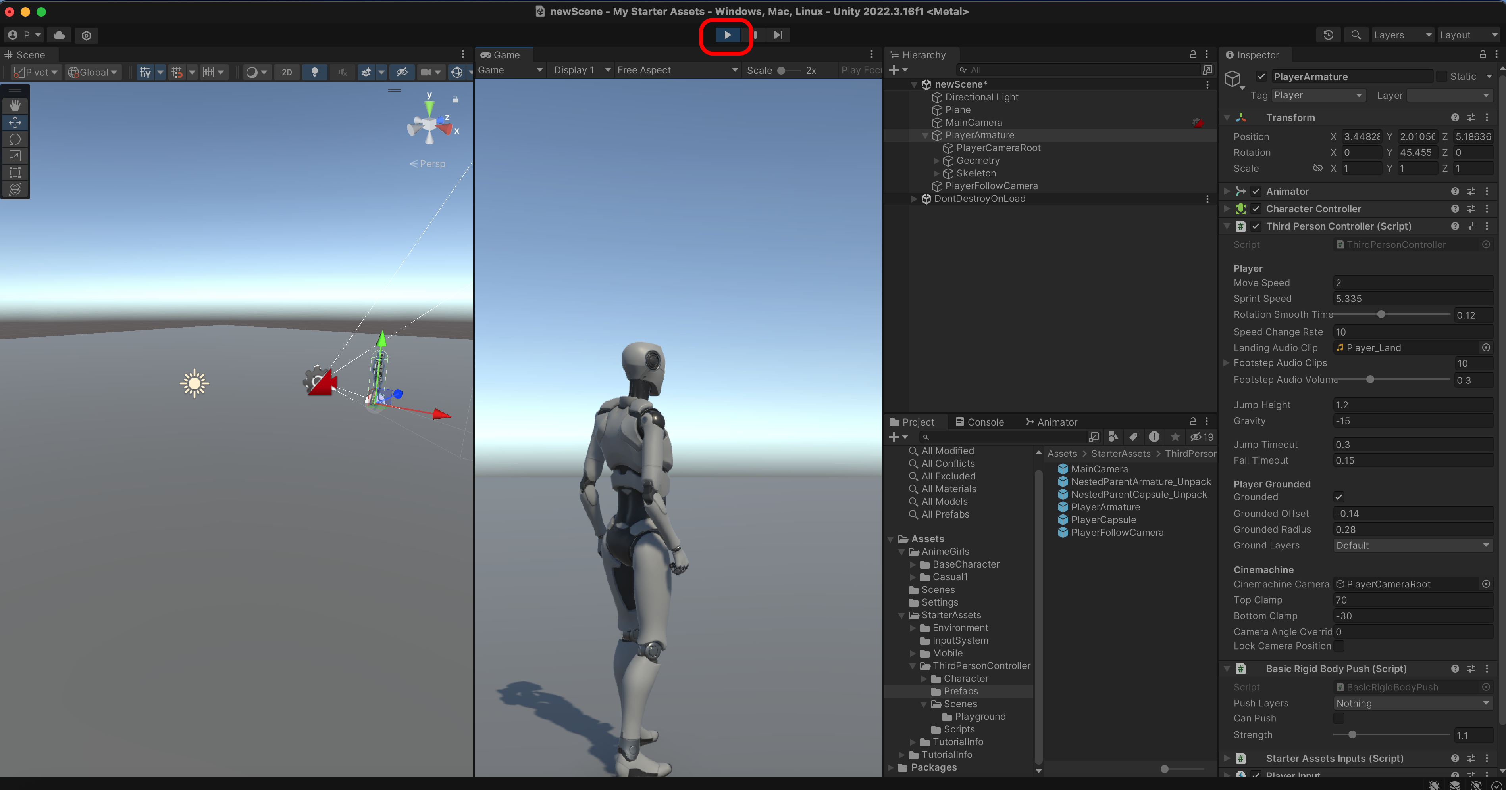The image size is (1506, 790).
Task: Open Unity cloud services icon
Action: coord(59,35)
